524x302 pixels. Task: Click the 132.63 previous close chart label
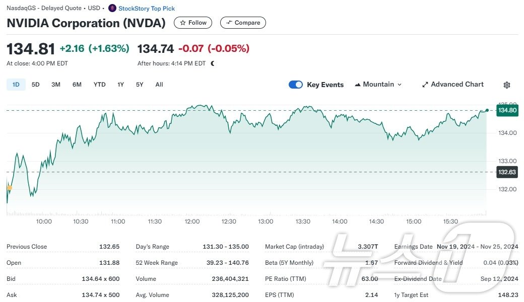click(507, 172)
